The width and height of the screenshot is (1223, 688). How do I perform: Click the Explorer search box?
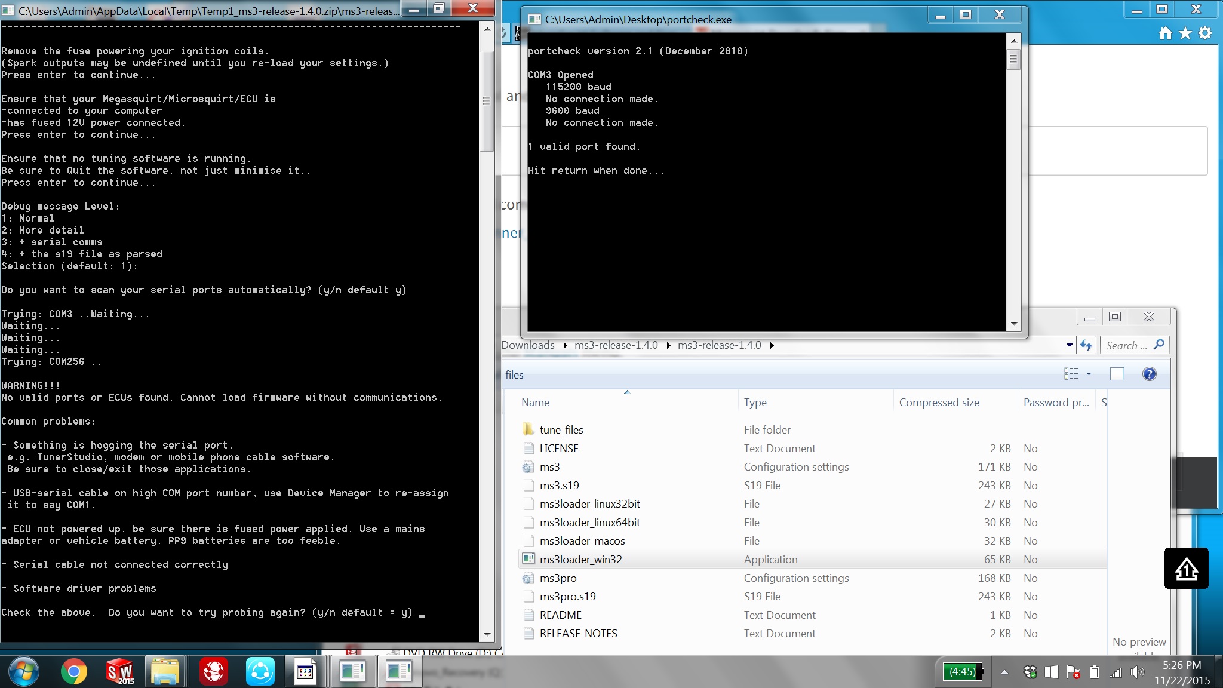coord(1126,345)
